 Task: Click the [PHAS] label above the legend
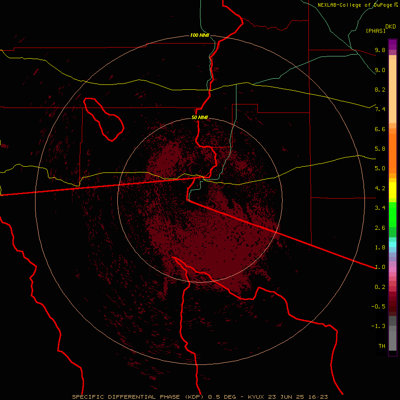(x=376, y=31)
